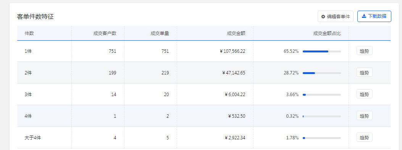Click the gear icon in 编辑客单件
This screenshot has width=402, height=150.
pos(323,17)
